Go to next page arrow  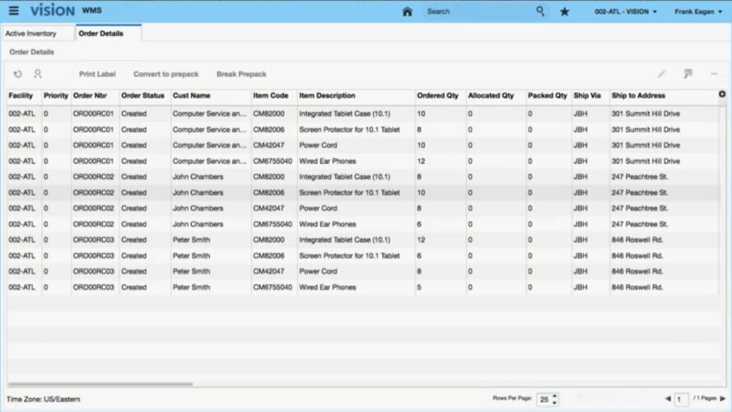click(723, 399)
